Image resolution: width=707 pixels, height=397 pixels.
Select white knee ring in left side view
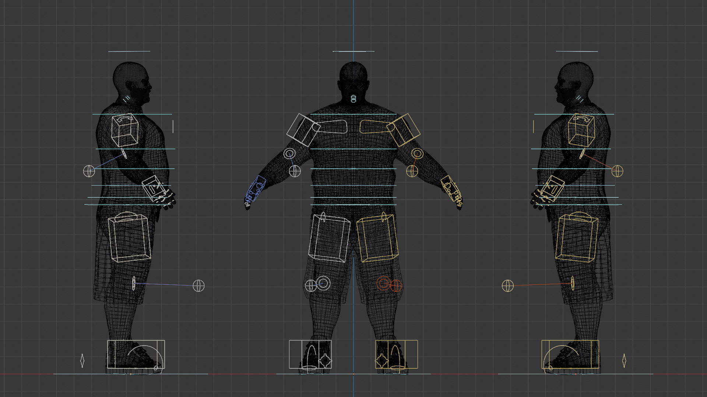134,283
